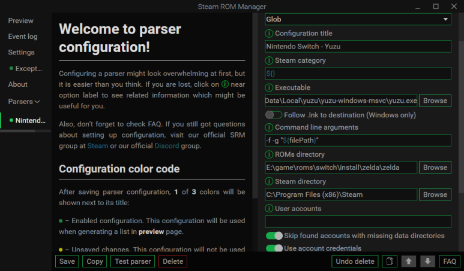Screen dimensions: 464x271
Task: Click the Executable path input field
Action: [x=341, y=101]
